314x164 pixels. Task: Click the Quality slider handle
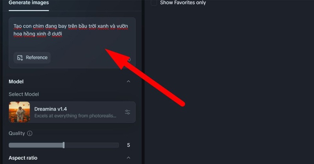click(x=64, y=145)
